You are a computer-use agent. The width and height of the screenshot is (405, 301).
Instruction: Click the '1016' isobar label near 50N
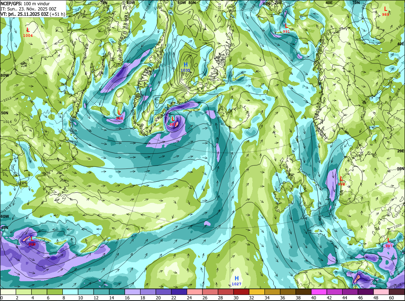click(x=8, y=121)
